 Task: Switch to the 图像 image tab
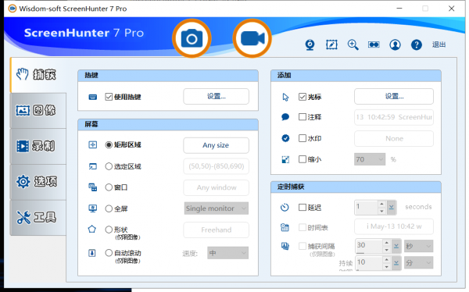point(38,111)
